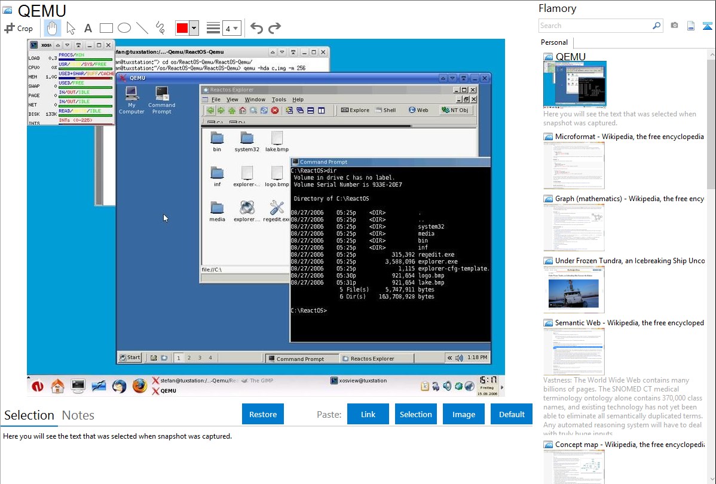Viewport: 716px width, 484px height.
Task: Open Help menu in Reactos Explorer
Action: (298, 100)
